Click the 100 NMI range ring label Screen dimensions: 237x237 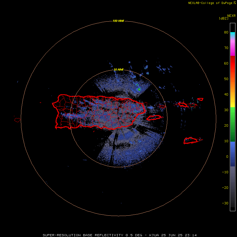(118, 21)
